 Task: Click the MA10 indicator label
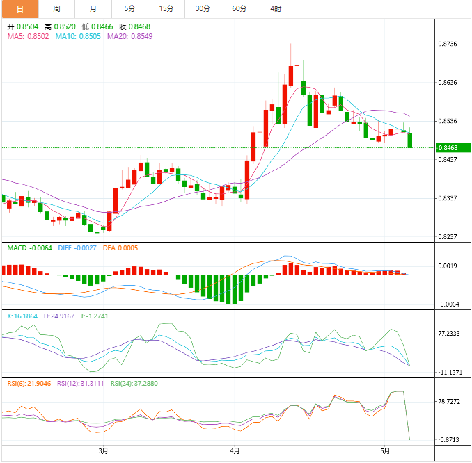tap(77, 36)
